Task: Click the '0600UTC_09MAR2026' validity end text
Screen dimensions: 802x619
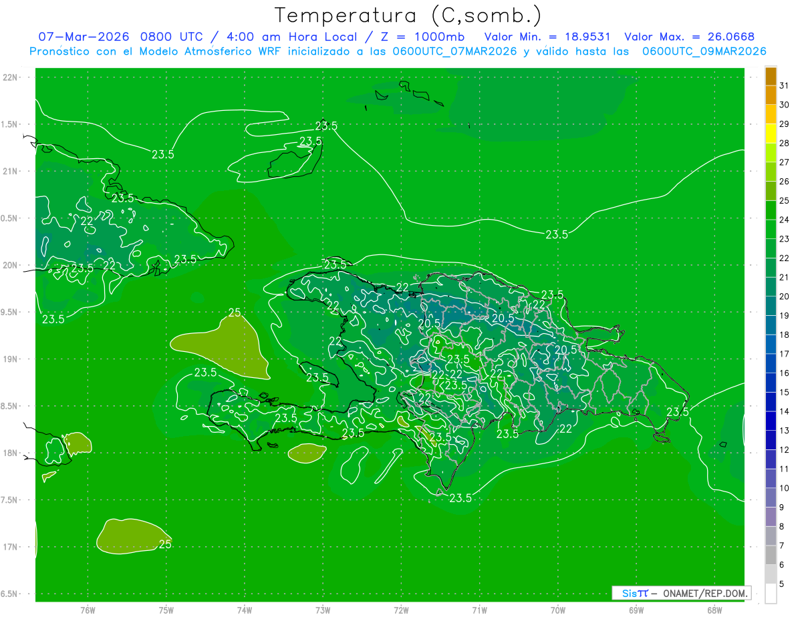Action: click(704, 51)
